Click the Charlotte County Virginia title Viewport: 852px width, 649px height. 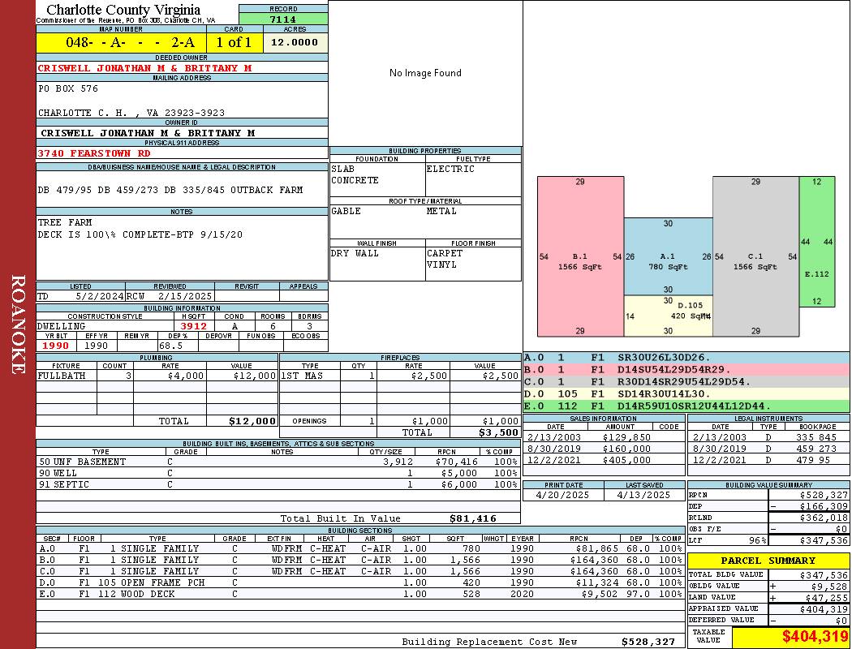[x=123, y=10]
